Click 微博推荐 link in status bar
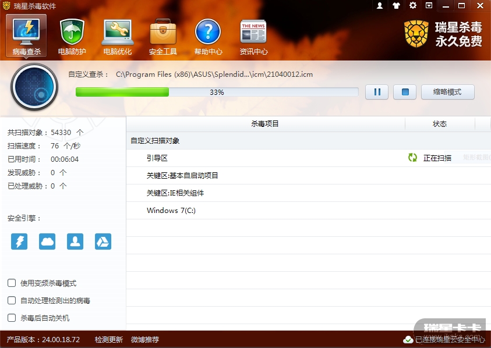Image resolution: width=491 pixels, height=348 pixels. click(144, 339)
